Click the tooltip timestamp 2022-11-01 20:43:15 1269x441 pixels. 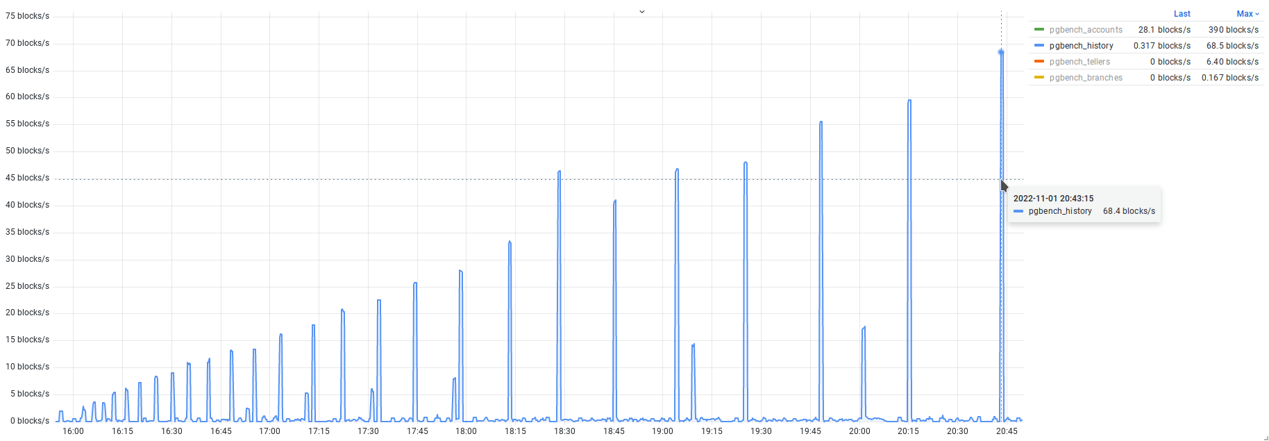click(1053, 199)
